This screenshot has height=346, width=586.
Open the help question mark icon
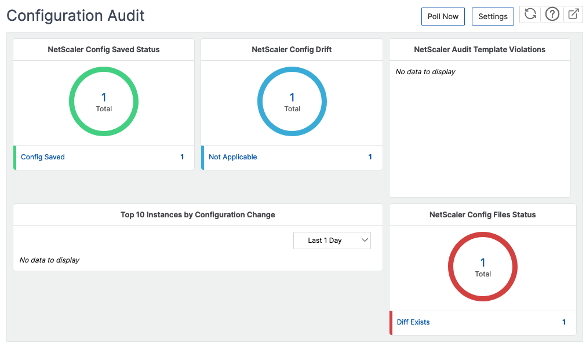552,14
